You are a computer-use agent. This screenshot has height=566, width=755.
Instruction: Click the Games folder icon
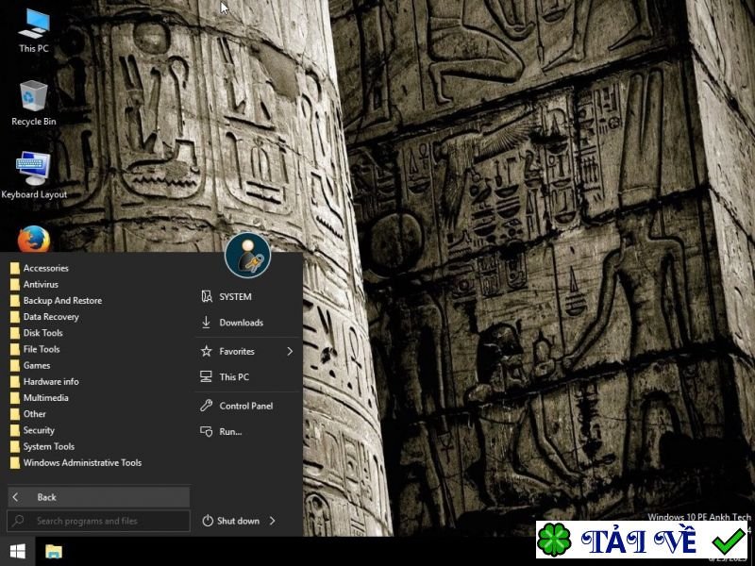(15, 365)
